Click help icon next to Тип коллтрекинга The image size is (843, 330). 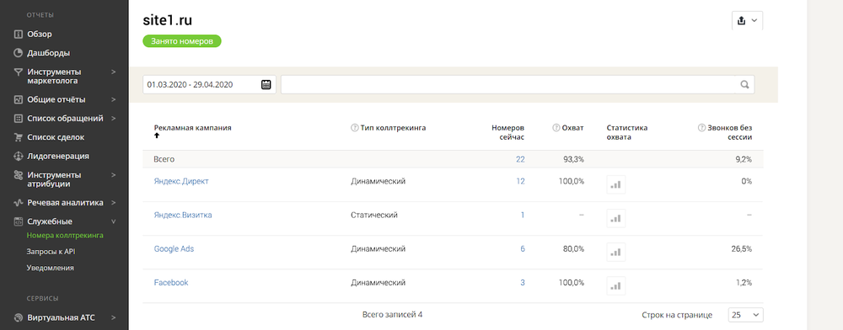click(354, 128)
